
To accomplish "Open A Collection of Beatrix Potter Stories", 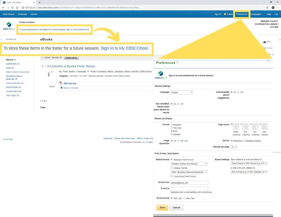I will coord(71,66).
